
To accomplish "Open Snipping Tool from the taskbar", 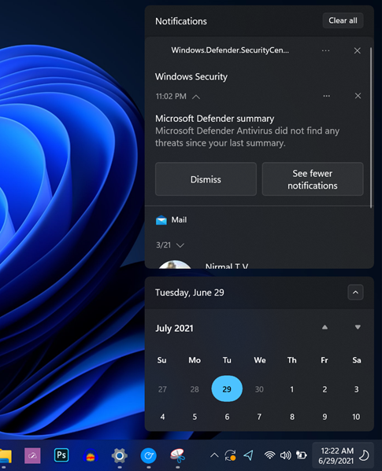I will pyautogui.click(x=178, y=456).
